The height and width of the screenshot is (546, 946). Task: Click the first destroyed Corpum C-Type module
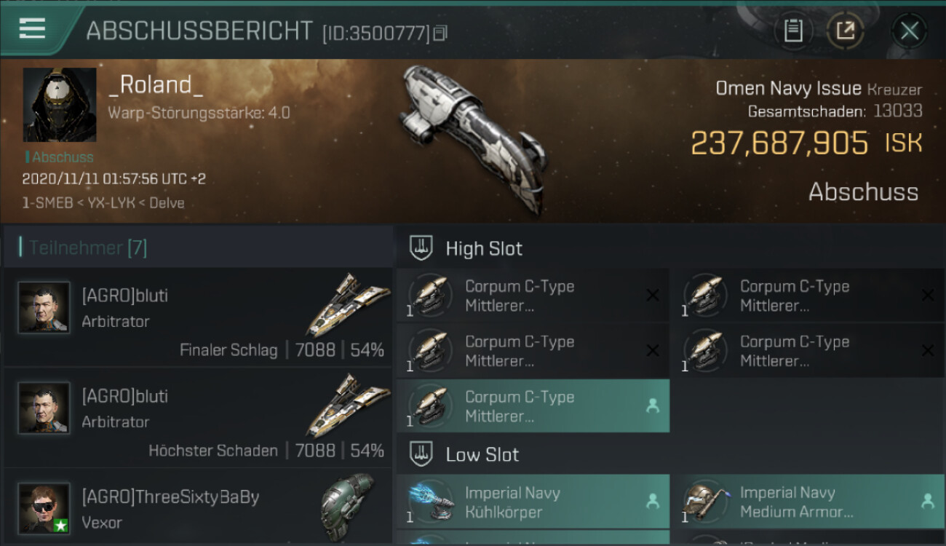(533, 296)
